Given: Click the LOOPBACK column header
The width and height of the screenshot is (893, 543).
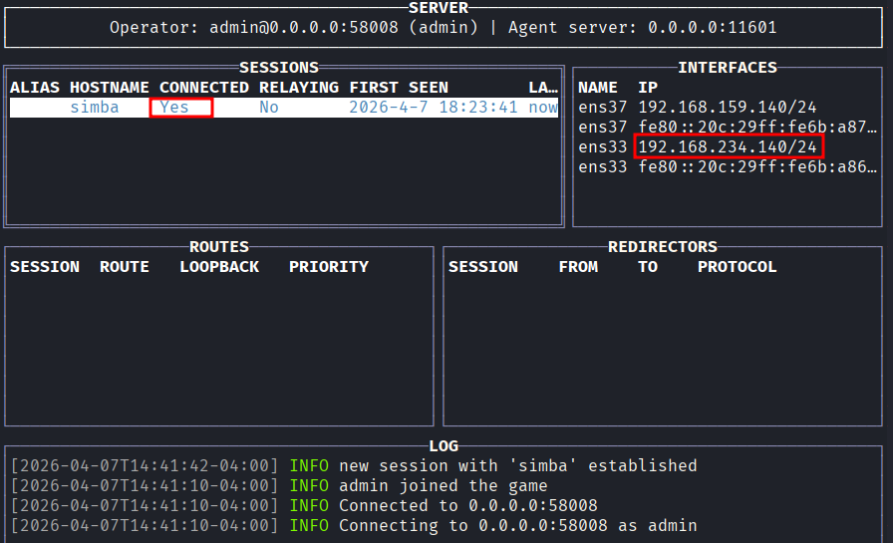Looking at the screenshot, I should pos(219,267).
